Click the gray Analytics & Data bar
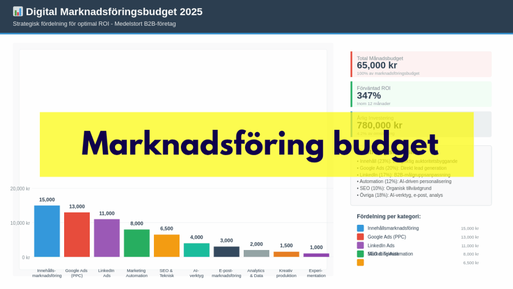Viewport: 513px width, 289px height. [256, 253]
